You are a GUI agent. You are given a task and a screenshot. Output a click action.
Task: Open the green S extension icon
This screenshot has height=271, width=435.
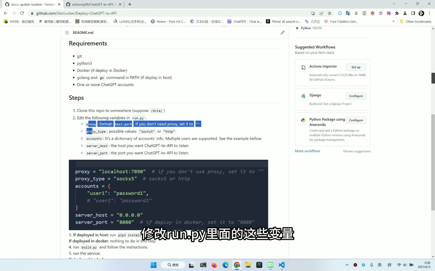point(364,13)
